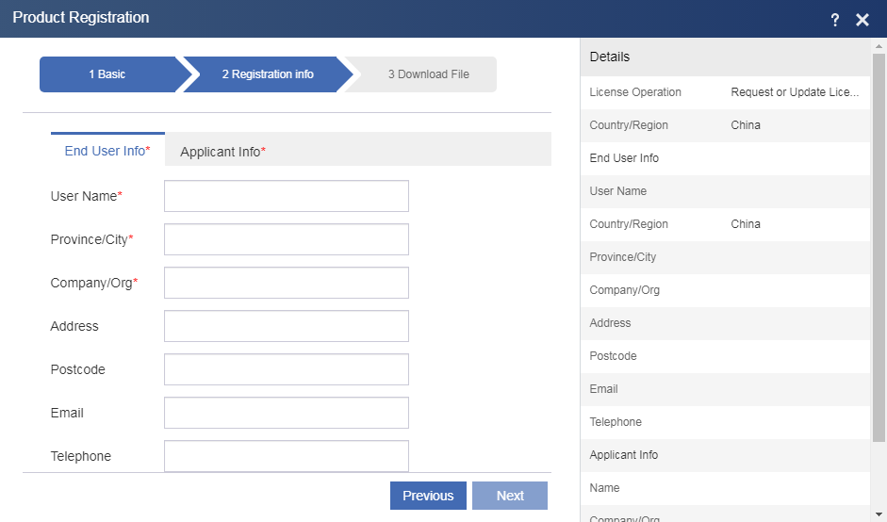Select step 2 Registration info

pos(268,74)
